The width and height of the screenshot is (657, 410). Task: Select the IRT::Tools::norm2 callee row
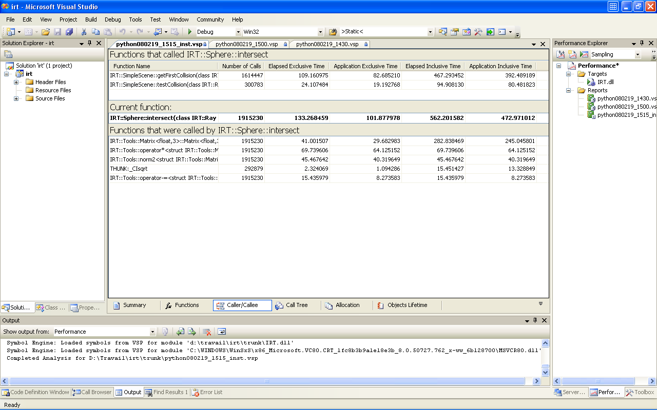pyautogui.click(x=164, y=159)
